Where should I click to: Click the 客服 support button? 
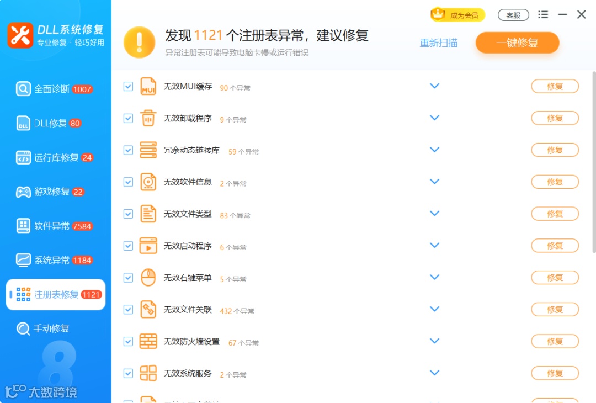tap(513, 15)
